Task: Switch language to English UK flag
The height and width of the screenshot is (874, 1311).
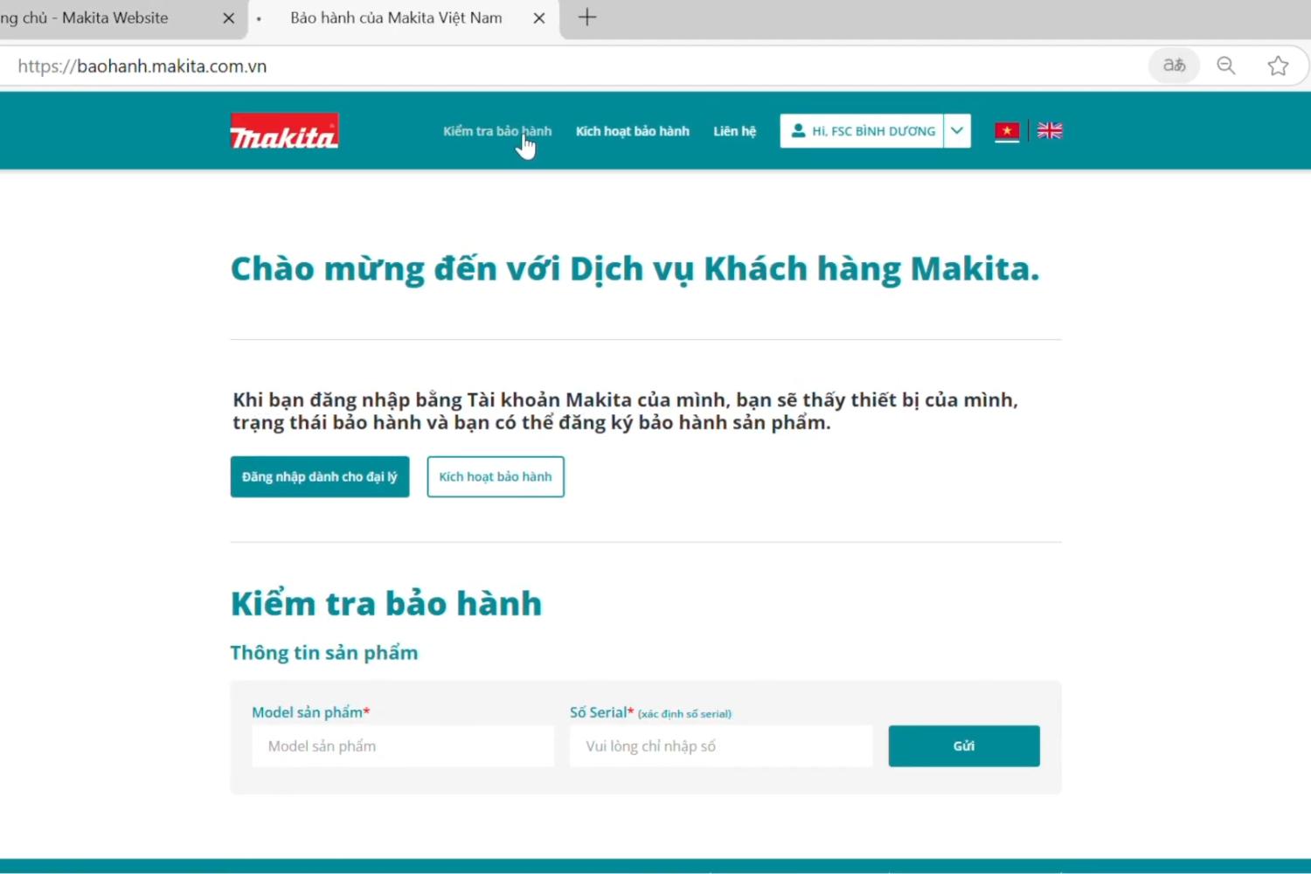Action: [x=1050, y=131]
